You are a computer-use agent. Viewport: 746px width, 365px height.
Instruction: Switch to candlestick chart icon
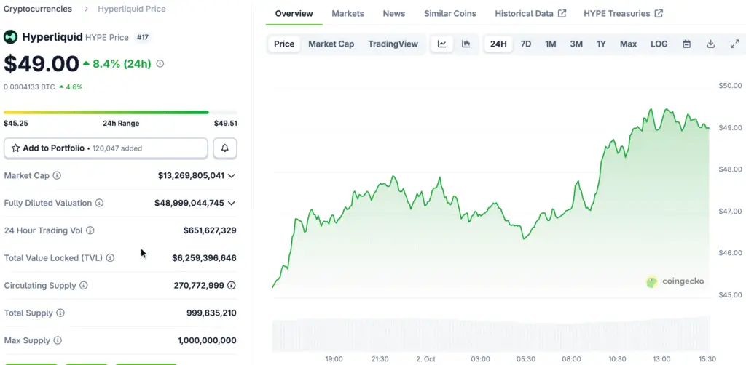(466, 44)
